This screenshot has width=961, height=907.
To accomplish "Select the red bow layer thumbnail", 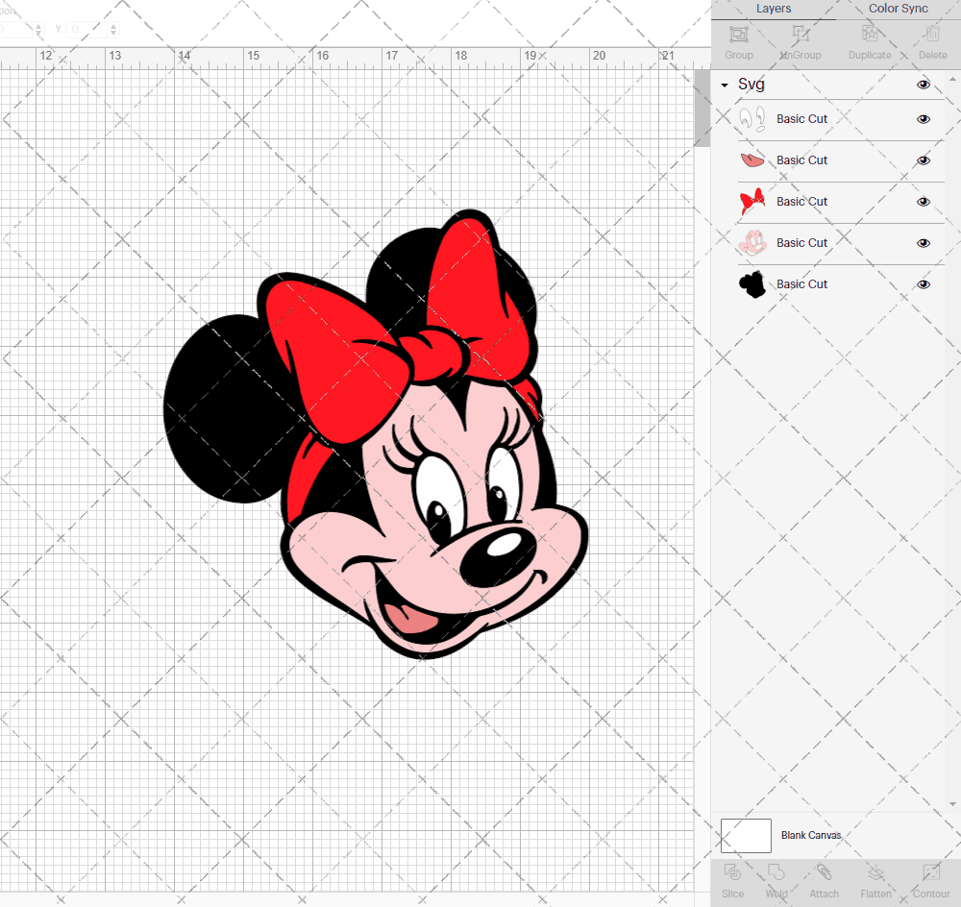I will tap(752, 202).
